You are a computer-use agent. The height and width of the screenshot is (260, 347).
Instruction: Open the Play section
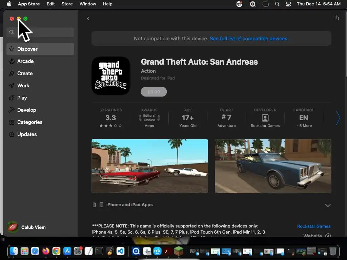point(40,98)
